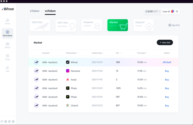Click the Kusama bird icon for KSM - Auction3
Image resolution: width=193 pixels, height=125 pixels.
point(36,80)
